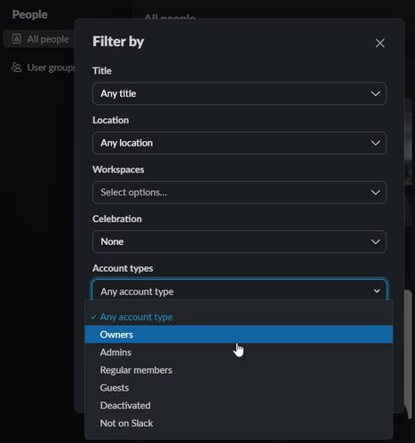Open the Title dropdown field
415x443 pixels.
pyautogui.click(x=239, y=94)
